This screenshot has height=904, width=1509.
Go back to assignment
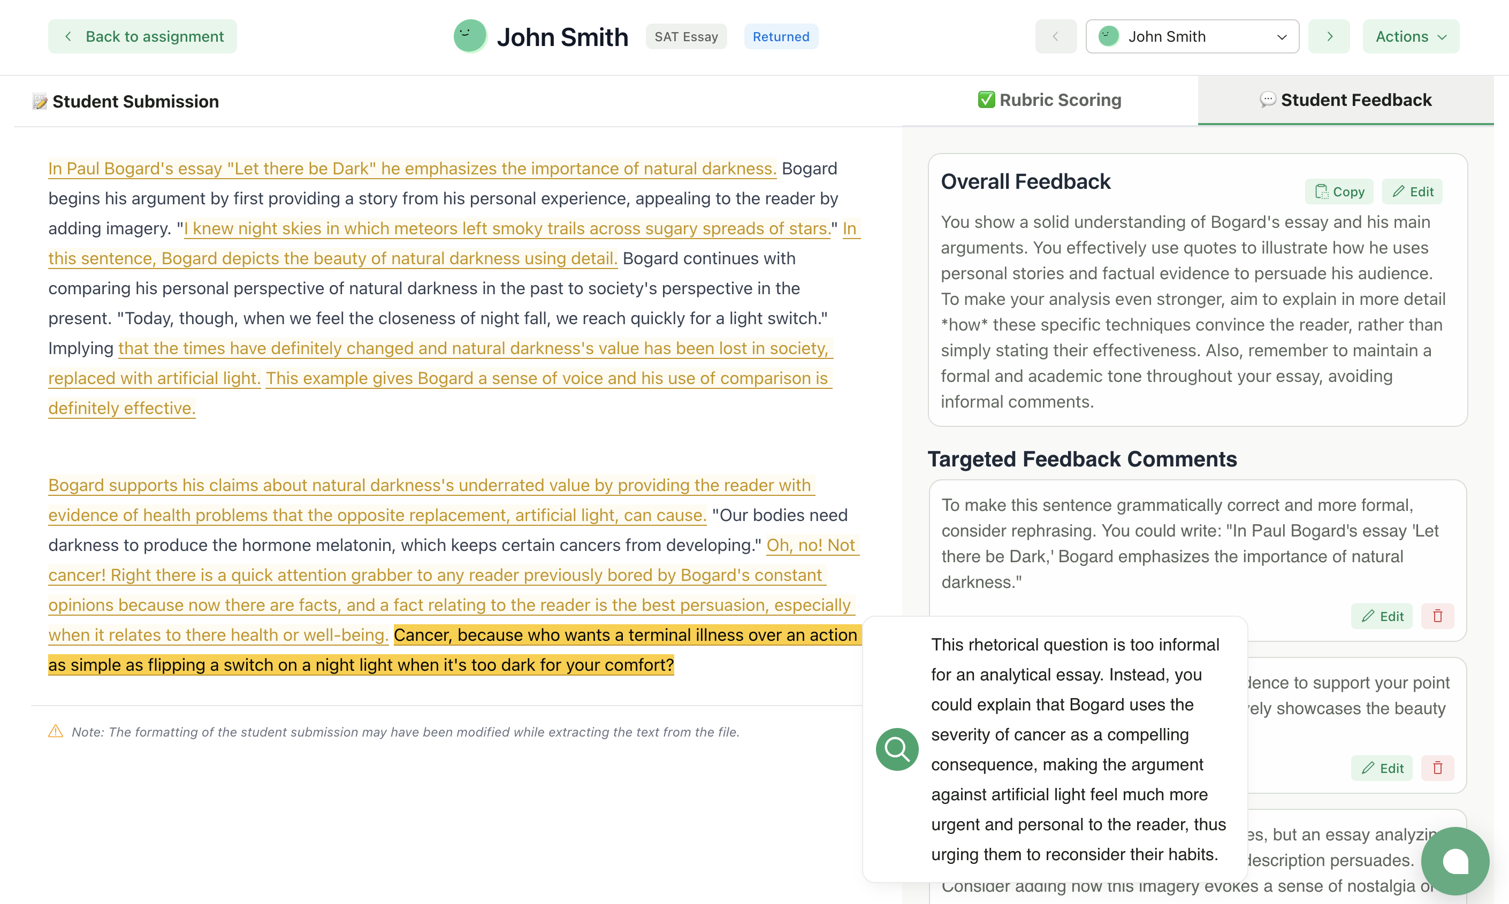pos(142,36)
